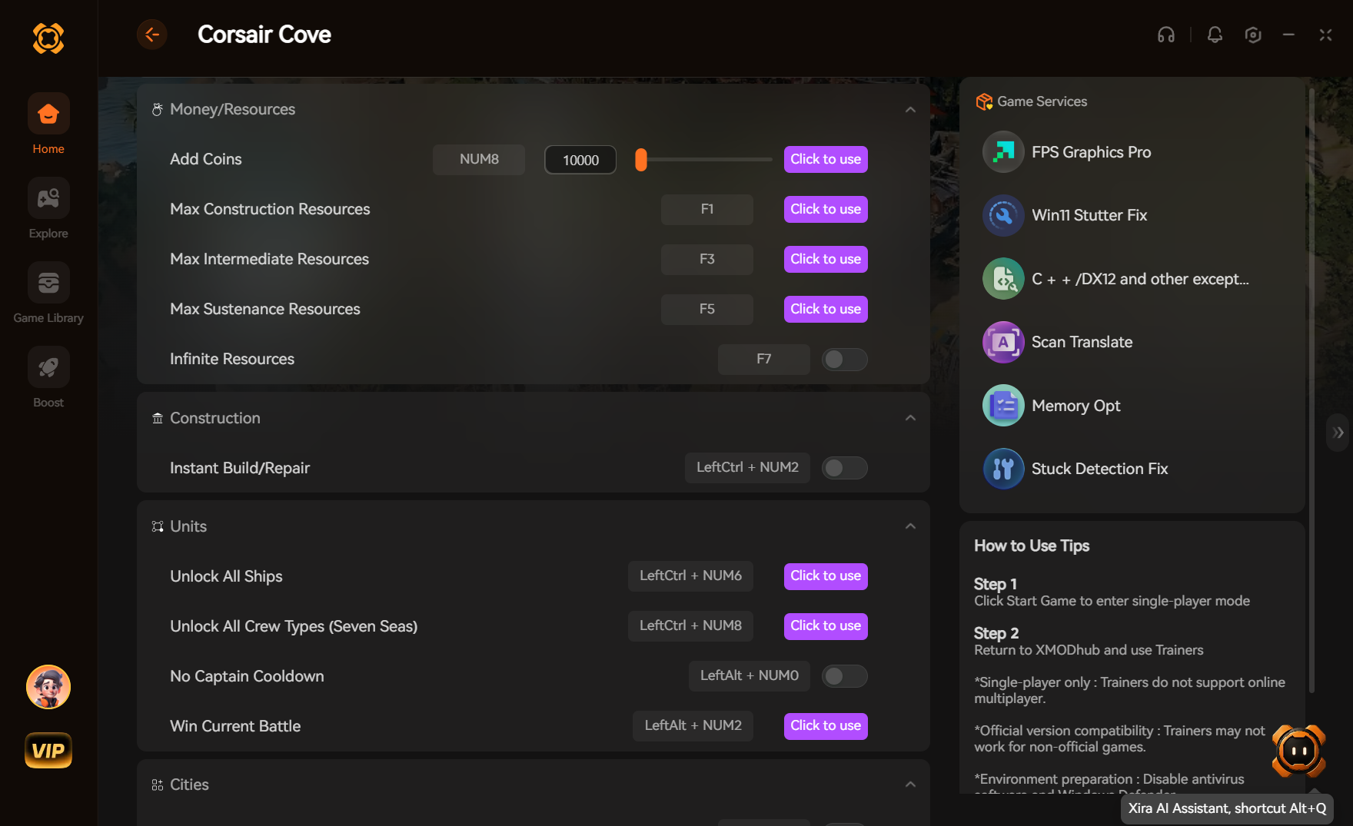Toggle Infinite Resources switch
The height and width of the screenshot is (826, 1353).
[844, 359]
